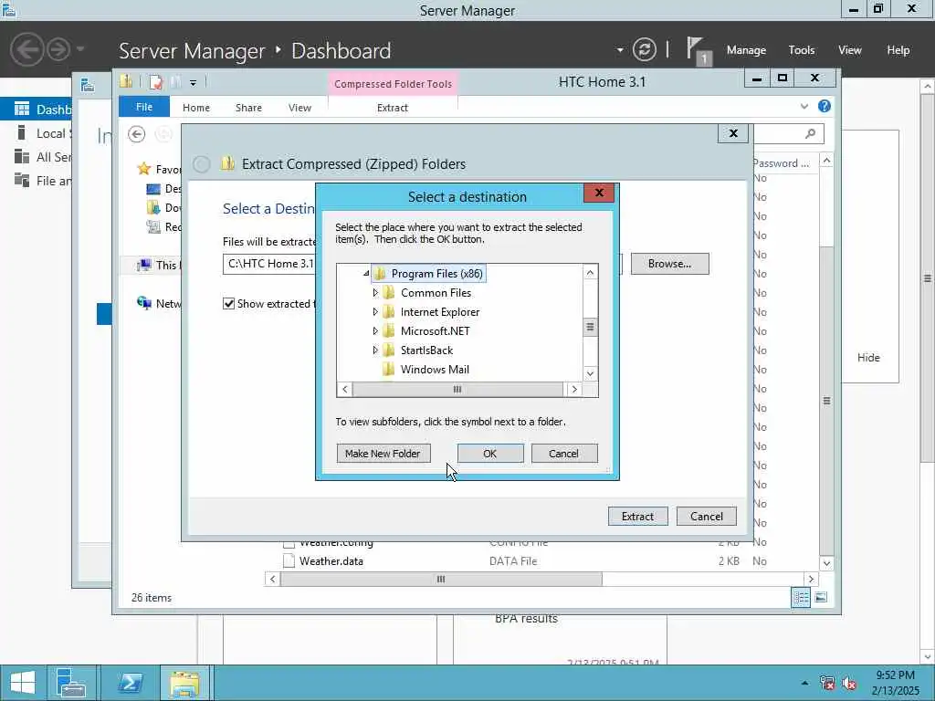Click Make New Folder button

click(383, 453)
